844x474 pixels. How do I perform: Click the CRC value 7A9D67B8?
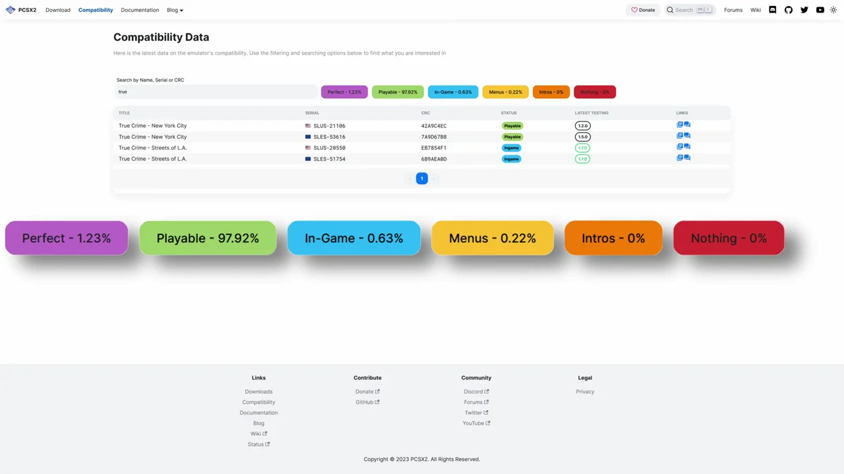(434, 137)
